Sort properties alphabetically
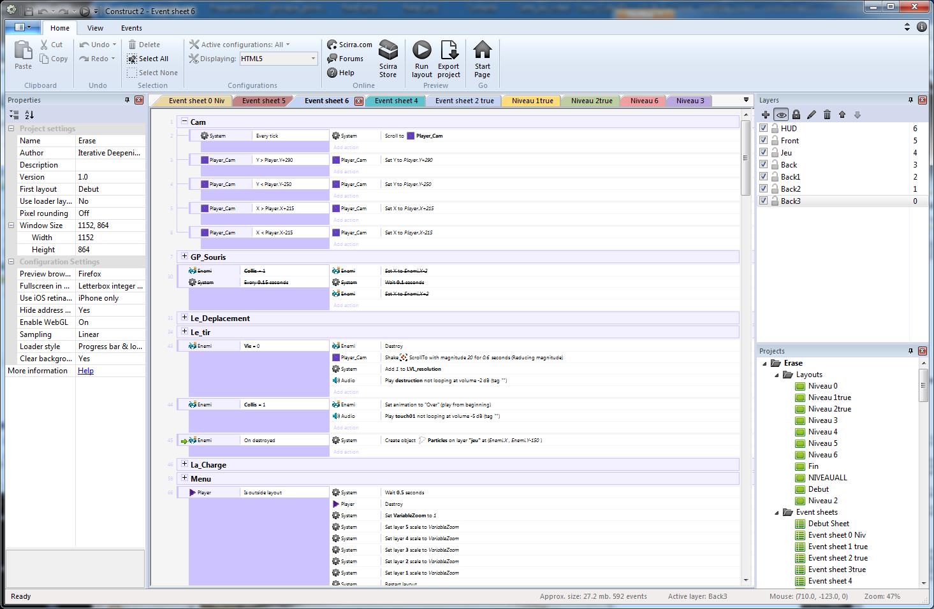This screenshot has width=934, height=609. [x=29, y=115]
